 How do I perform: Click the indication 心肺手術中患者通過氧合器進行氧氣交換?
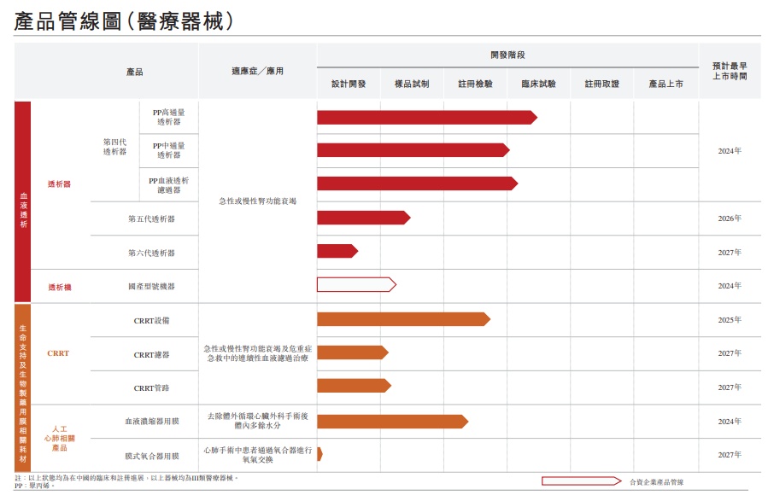click(x=258, y=455)
